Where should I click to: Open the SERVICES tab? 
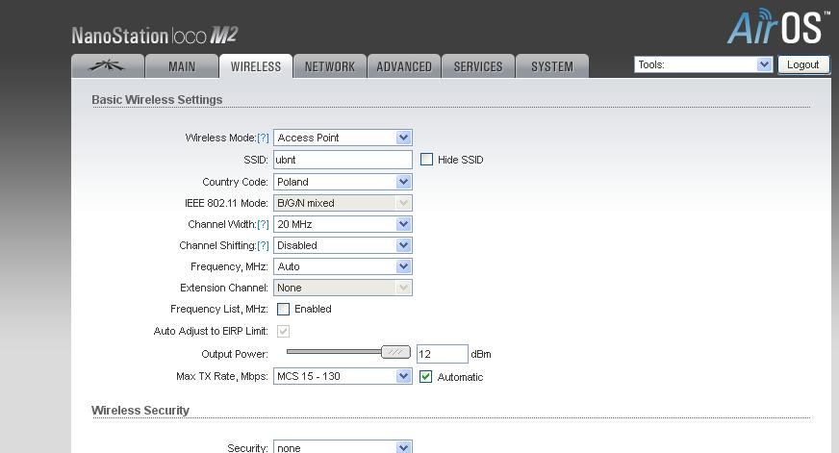click(x=478, y=66)
